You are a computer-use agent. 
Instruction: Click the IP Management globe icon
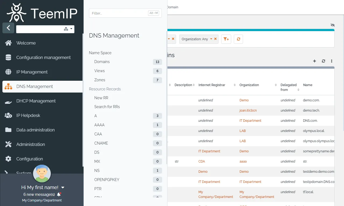pos(8,72)
